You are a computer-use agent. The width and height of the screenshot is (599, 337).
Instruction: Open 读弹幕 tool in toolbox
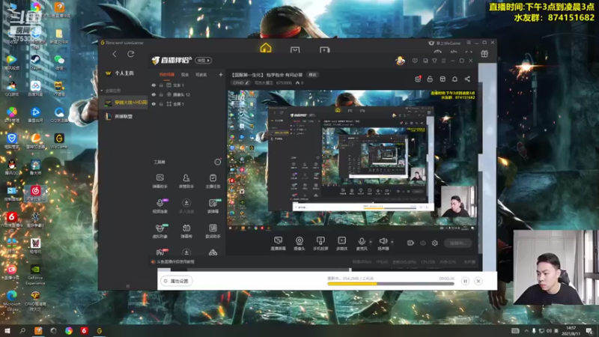[x=213, y=205]
